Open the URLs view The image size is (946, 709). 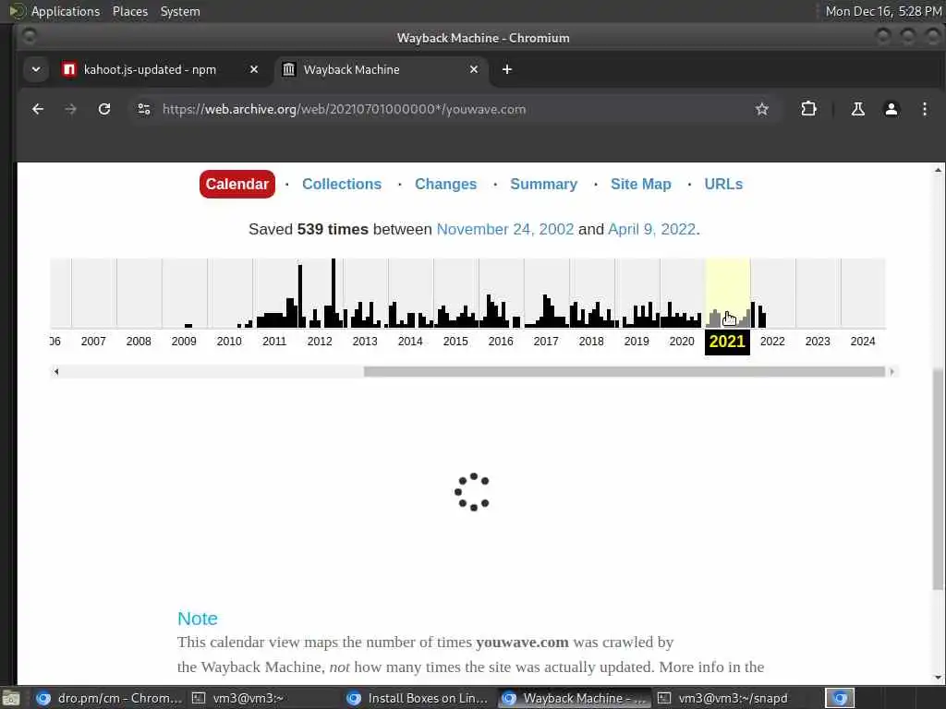pos(723,184)
